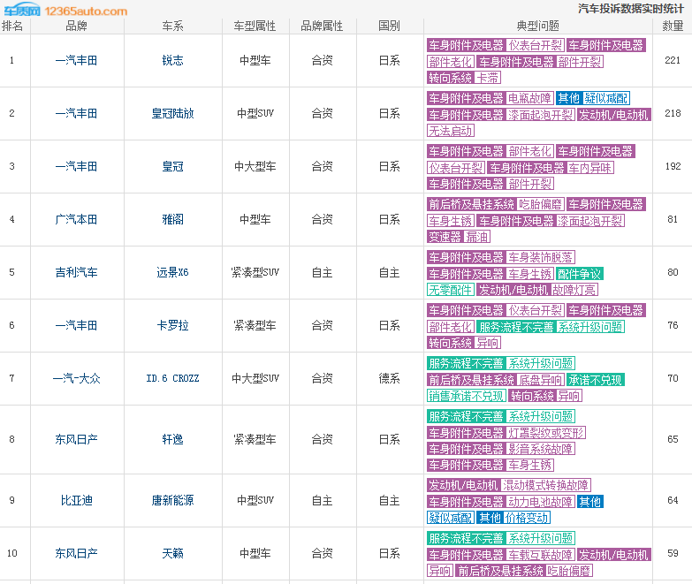Click 广汽本田 brand link
Image resolution: width=692 pixels, height=584 pixels.
(76, 219)
